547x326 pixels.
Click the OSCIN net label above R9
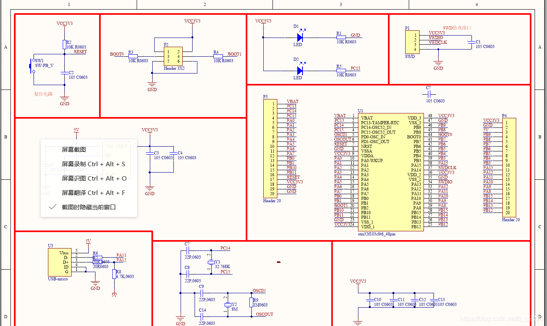pyautogui.click(x=259, y=291)
